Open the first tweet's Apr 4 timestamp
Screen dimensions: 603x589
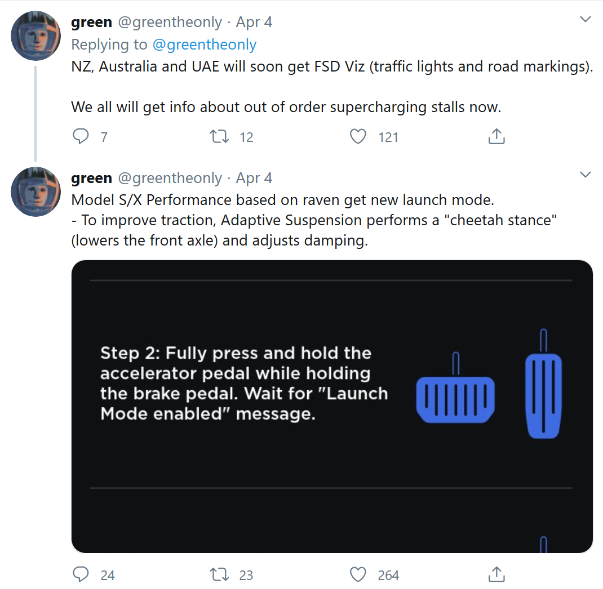(254, 22)
